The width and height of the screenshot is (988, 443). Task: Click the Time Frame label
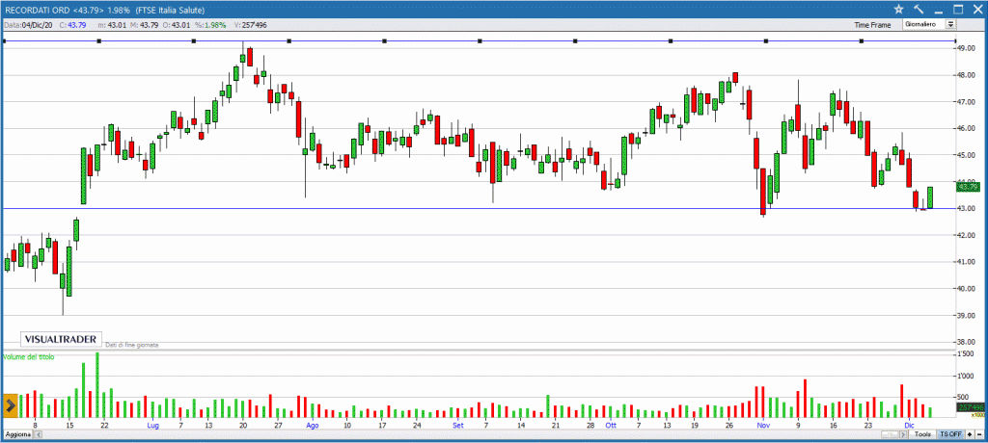[x=872, y=25]
